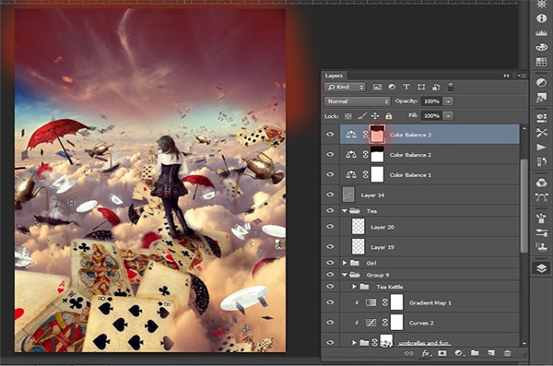
Task: Click the Layers panel scrollbar up arrow
Action: tap(524, 128)
